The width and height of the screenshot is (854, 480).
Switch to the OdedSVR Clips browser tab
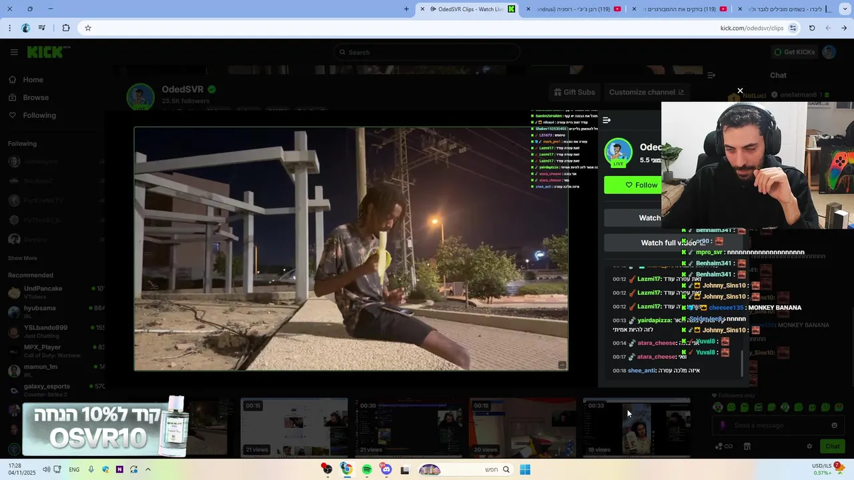467,9
